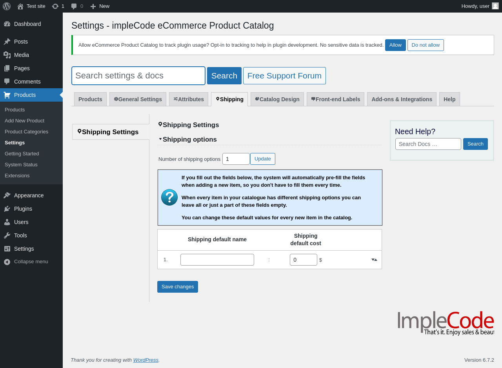Click the Shipping default name field
502x368 pixels.
coord(217,260)
